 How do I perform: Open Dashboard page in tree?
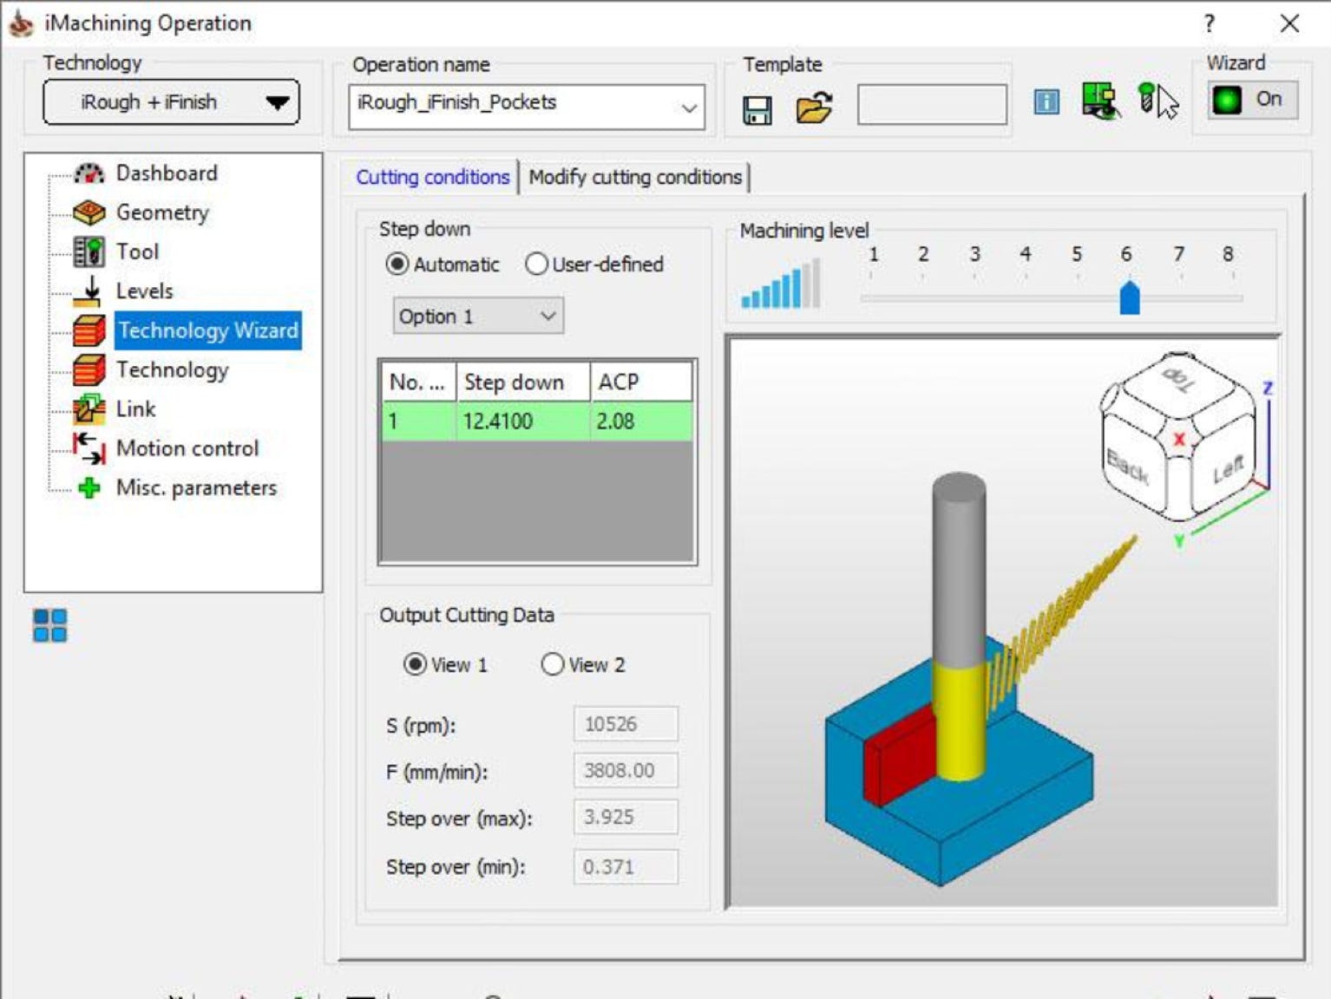point(167,173)
